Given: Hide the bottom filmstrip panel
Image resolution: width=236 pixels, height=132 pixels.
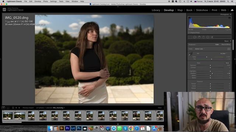Looking at the screenshot, I should (118, 124).
